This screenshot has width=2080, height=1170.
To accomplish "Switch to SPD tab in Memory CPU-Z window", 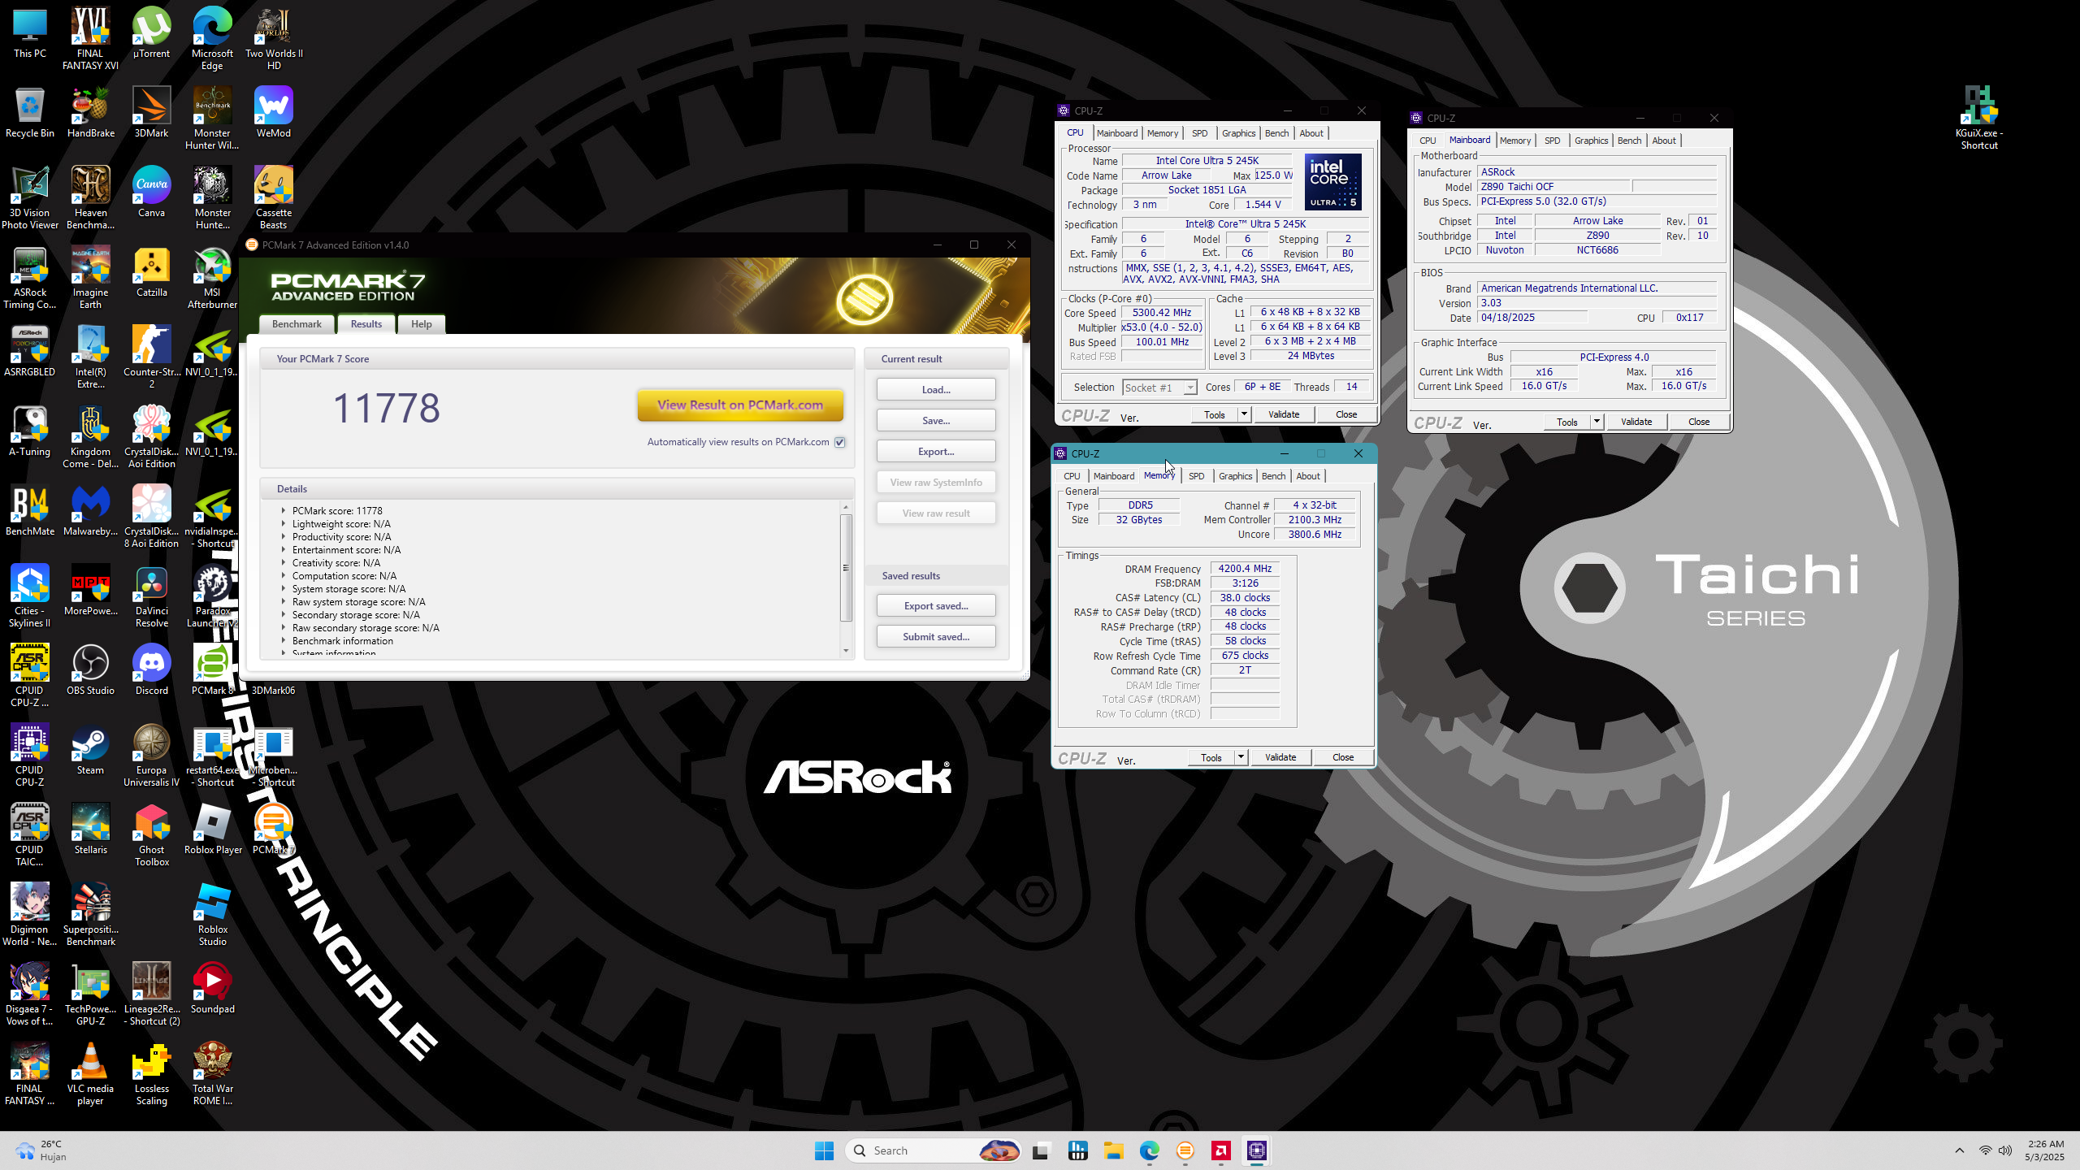I will coord(1196,476).
